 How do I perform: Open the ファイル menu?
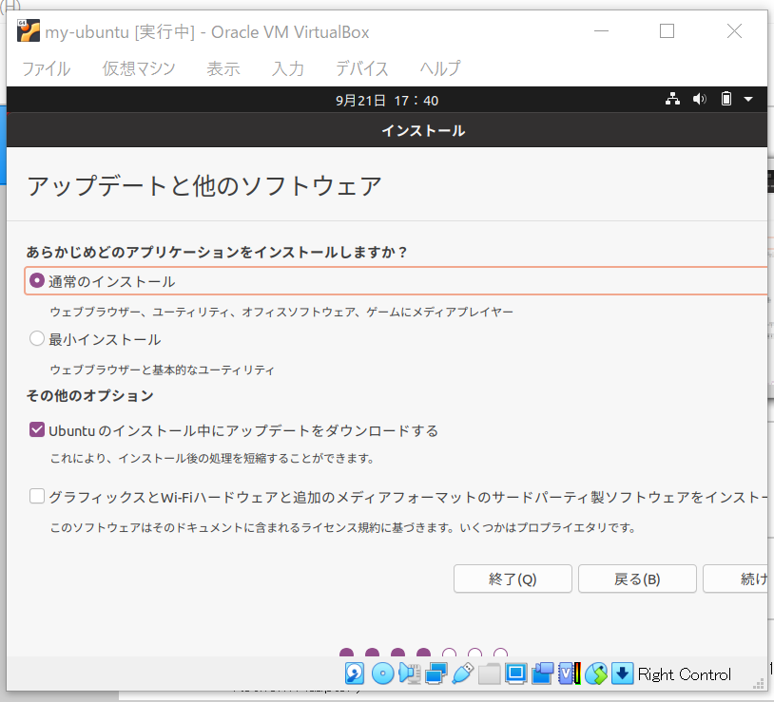[x=47, y=68]
